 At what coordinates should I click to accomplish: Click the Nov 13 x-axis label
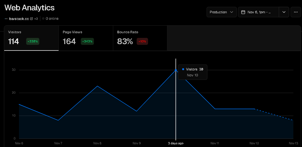pos(293,143)
